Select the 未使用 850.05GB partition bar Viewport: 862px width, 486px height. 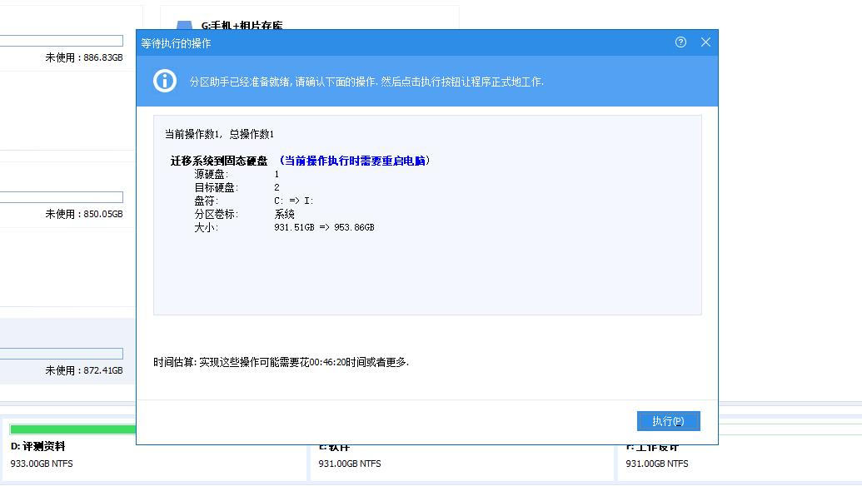tap(62, 196)
